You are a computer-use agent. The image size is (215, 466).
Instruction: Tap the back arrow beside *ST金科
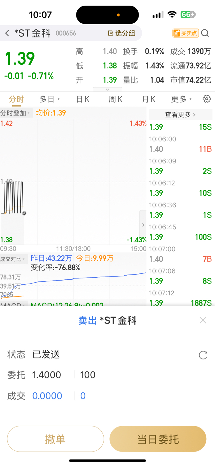(x=7, y=33)
